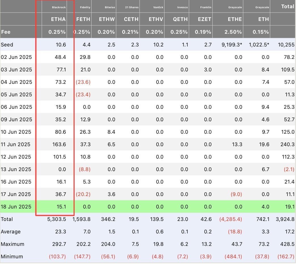Select the 05 Jun 2025 date label

pyautogui.click(x=16, y=95)
